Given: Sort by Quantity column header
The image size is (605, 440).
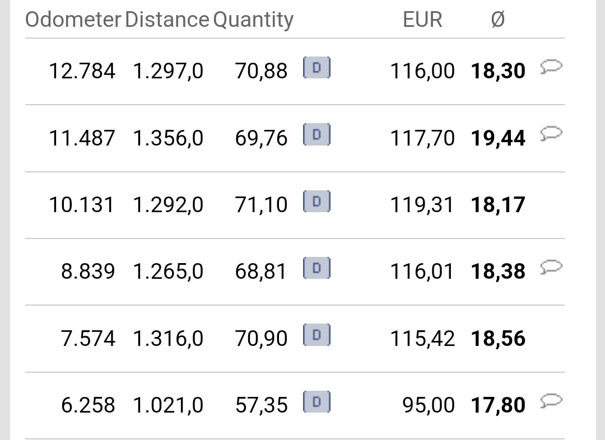Looking at the screenshot, I should (x=253, y=20).
